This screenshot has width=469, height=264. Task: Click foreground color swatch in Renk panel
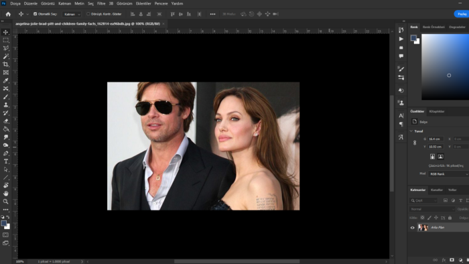click(x=413, y=38)
